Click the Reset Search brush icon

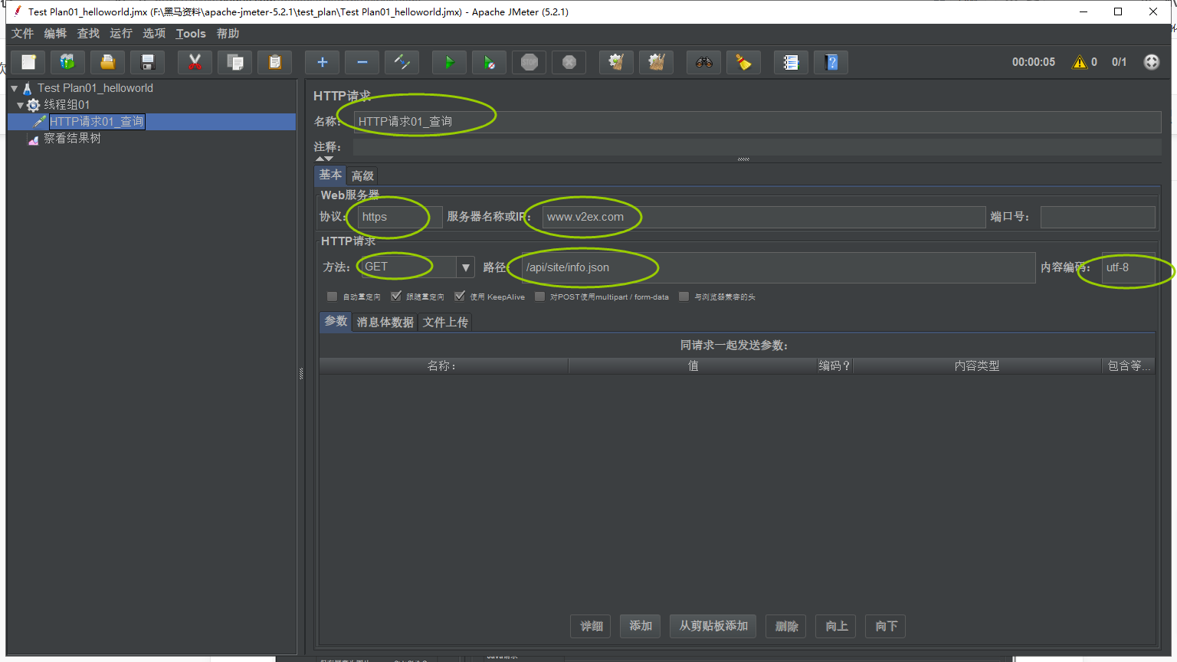click(743, 62)
